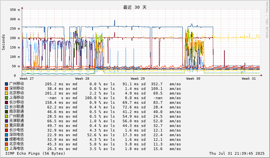This screenshot has width=270, height=158.
Task: Click the 成都电信 legend color swatch
Action: (x=6, y=140)
